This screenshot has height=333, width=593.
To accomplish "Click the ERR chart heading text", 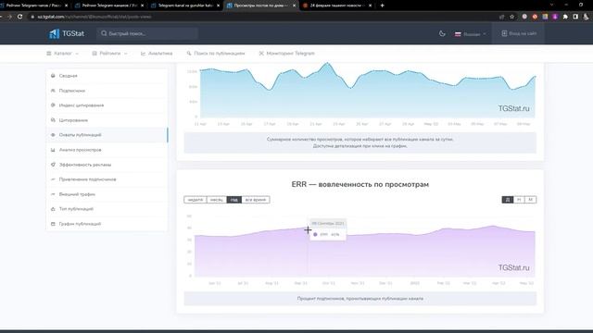I will 360,184.
